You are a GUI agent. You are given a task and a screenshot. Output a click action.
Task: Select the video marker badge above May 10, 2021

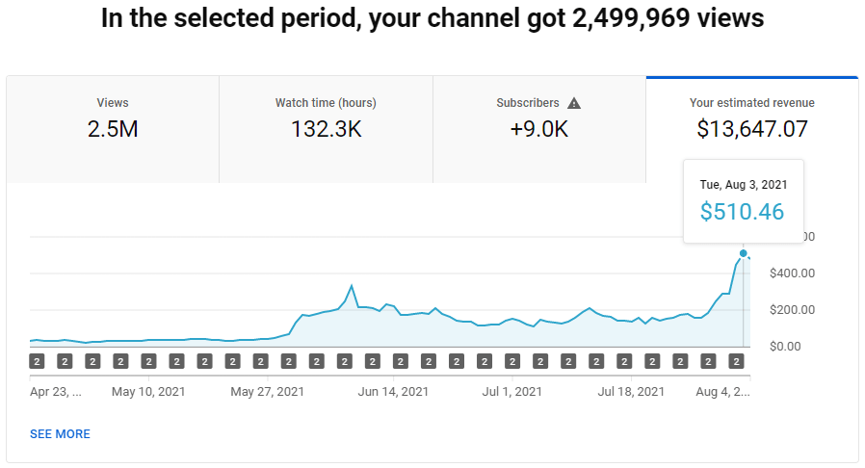coord(148,362)
